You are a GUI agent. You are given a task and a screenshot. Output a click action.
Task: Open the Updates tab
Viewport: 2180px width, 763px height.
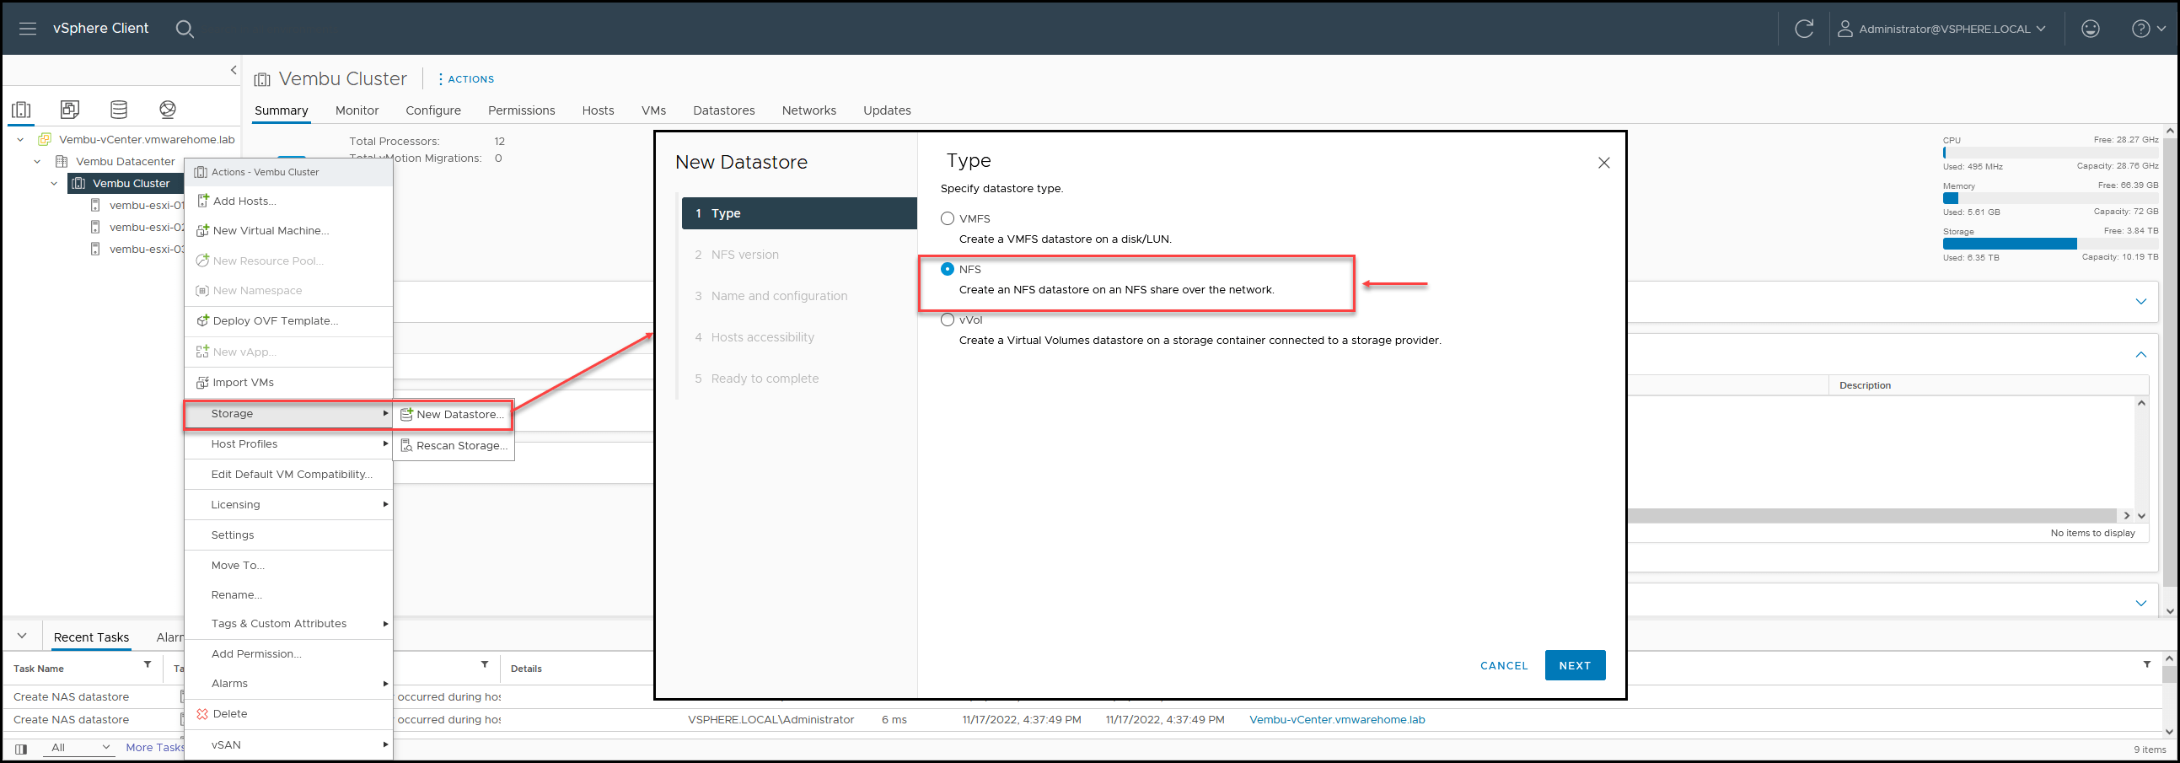pyautogui.click(x=887, y=110)
